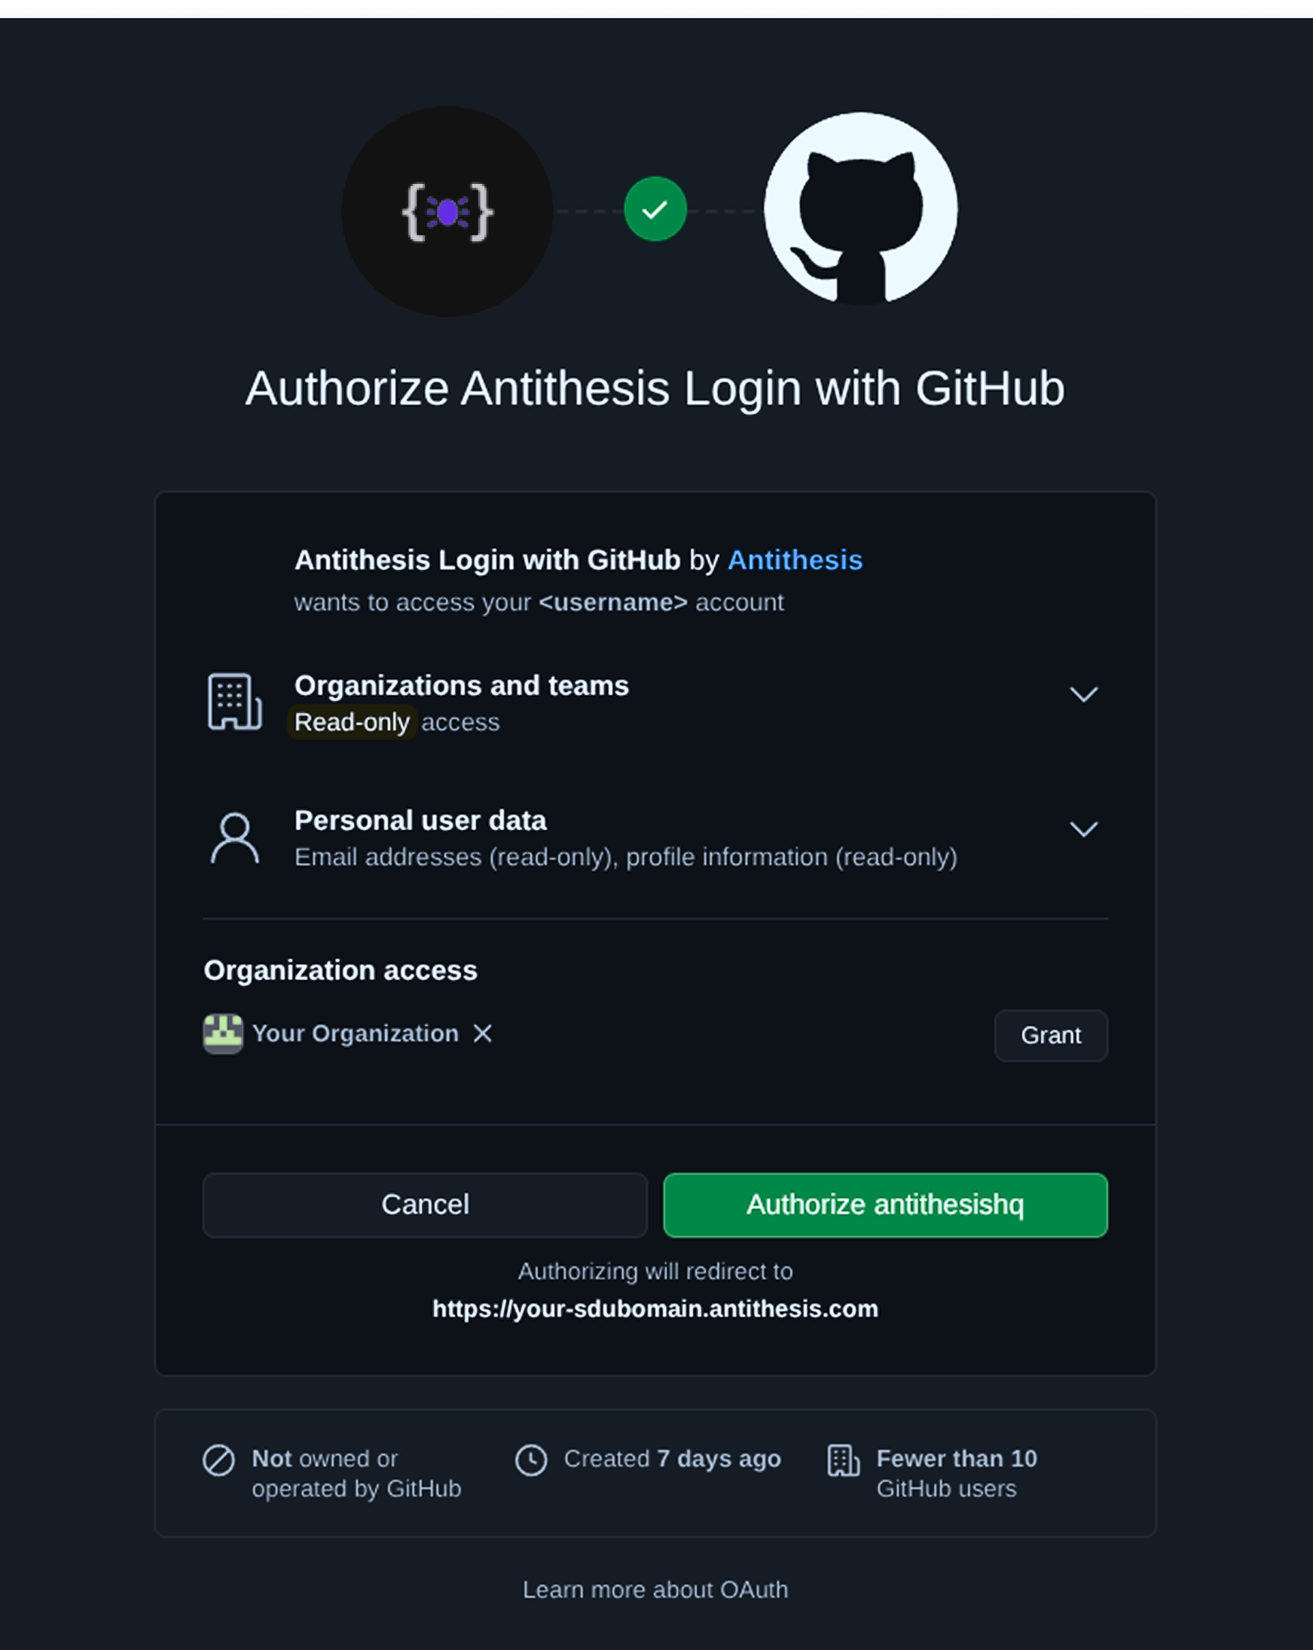
Task: Click the Antithesis bug logo icon
Action: (447, 212)
